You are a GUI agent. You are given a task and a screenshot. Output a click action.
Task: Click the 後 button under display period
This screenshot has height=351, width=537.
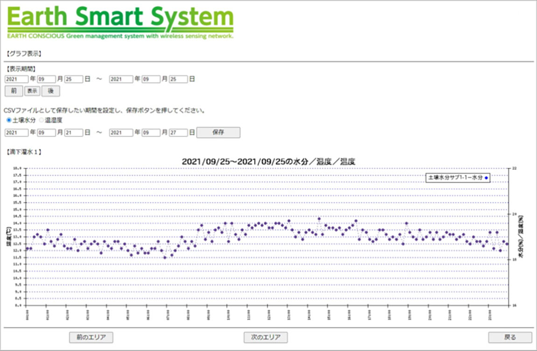click(50, 91)
